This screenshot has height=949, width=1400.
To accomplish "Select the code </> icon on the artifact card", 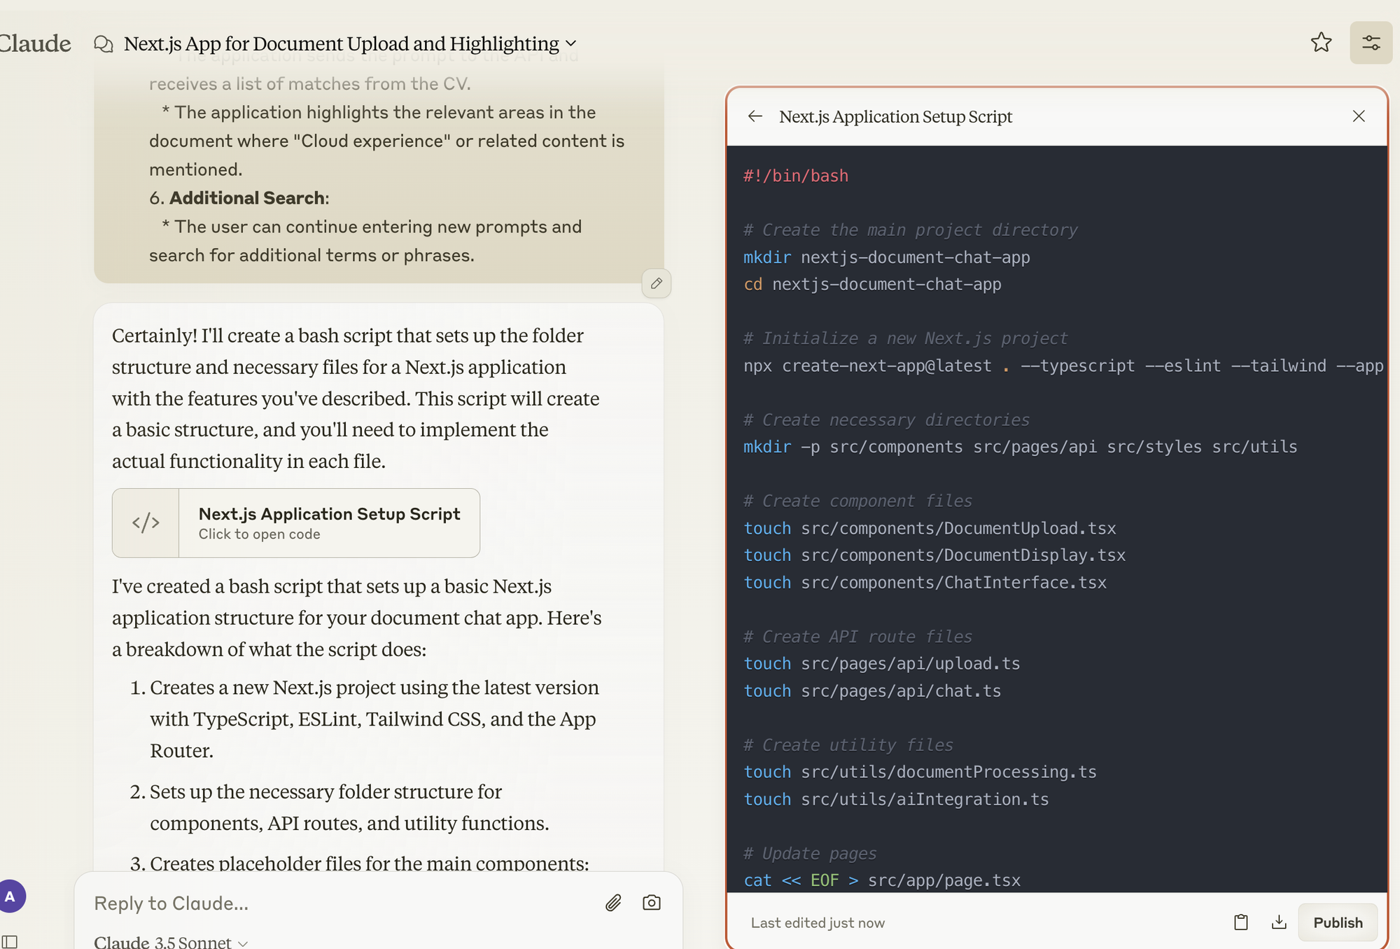I will coord(146,522).
